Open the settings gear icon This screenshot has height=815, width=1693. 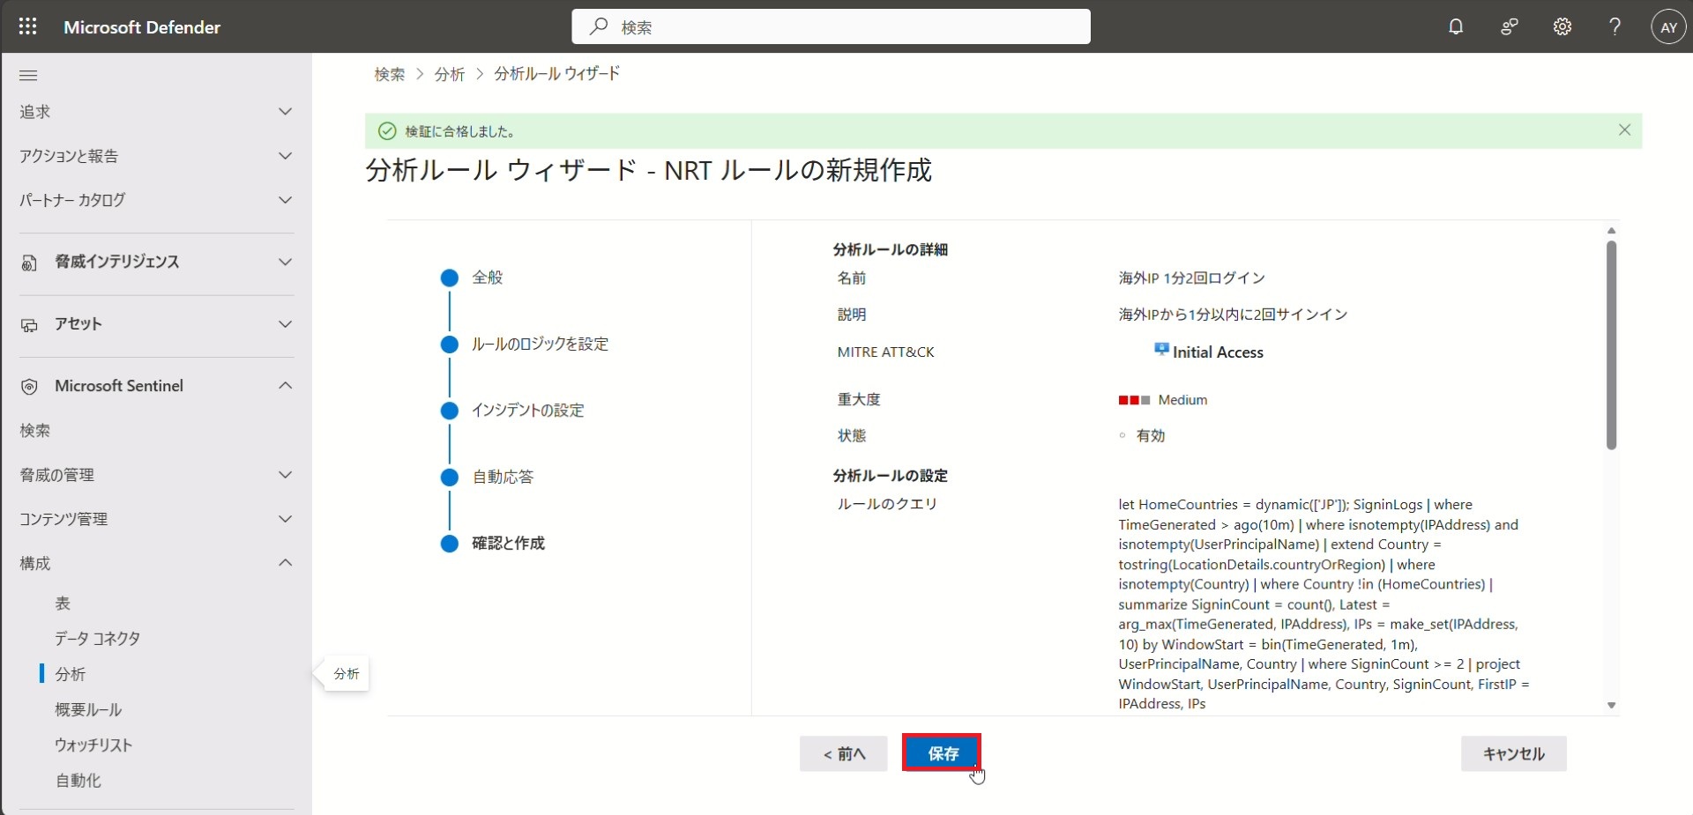click(1562, 26)
